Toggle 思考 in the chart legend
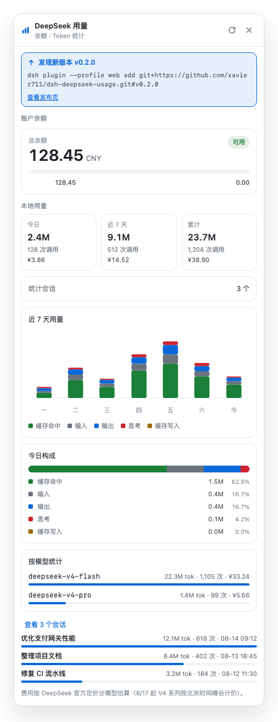This screenshot has width=278, height=722. coord(131,425)
